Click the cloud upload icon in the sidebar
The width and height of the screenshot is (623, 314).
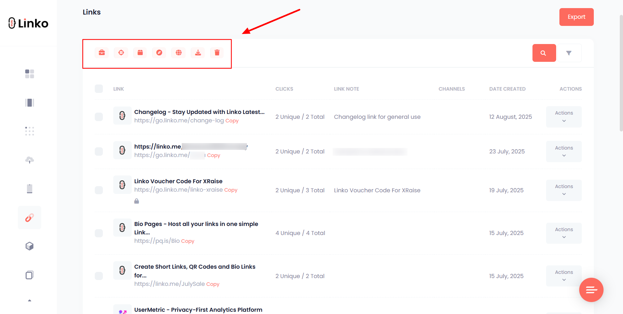point(30,160)
